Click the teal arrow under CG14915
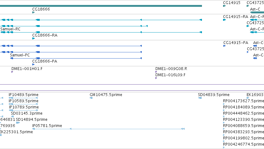The width and height of the screenshot is (264, 149). click(224, 6)
